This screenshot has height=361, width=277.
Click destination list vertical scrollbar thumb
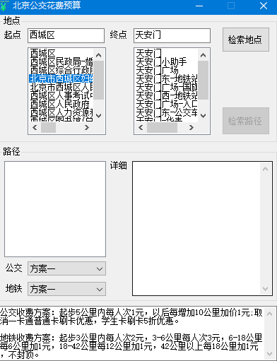[x=203, y=80]
